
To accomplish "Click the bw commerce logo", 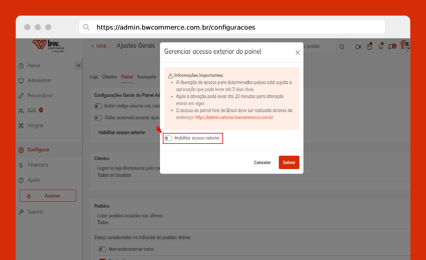I will [x=48, y=46].
